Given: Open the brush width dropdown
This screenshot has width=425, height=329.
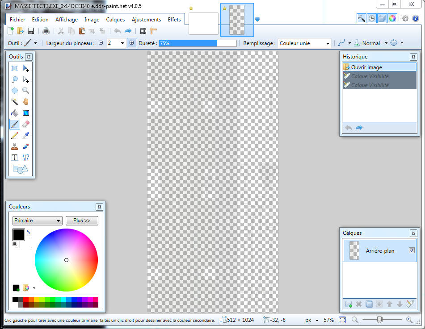Looking at the screenshot, I should pos(122,43).
